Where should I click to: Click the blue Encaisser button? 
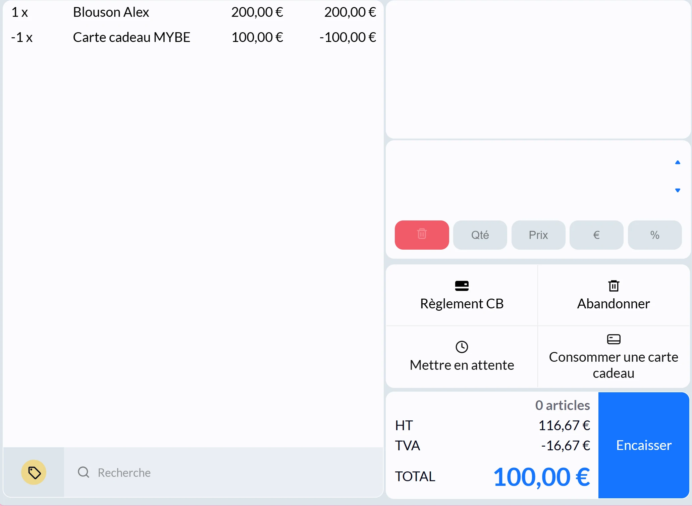644,445
